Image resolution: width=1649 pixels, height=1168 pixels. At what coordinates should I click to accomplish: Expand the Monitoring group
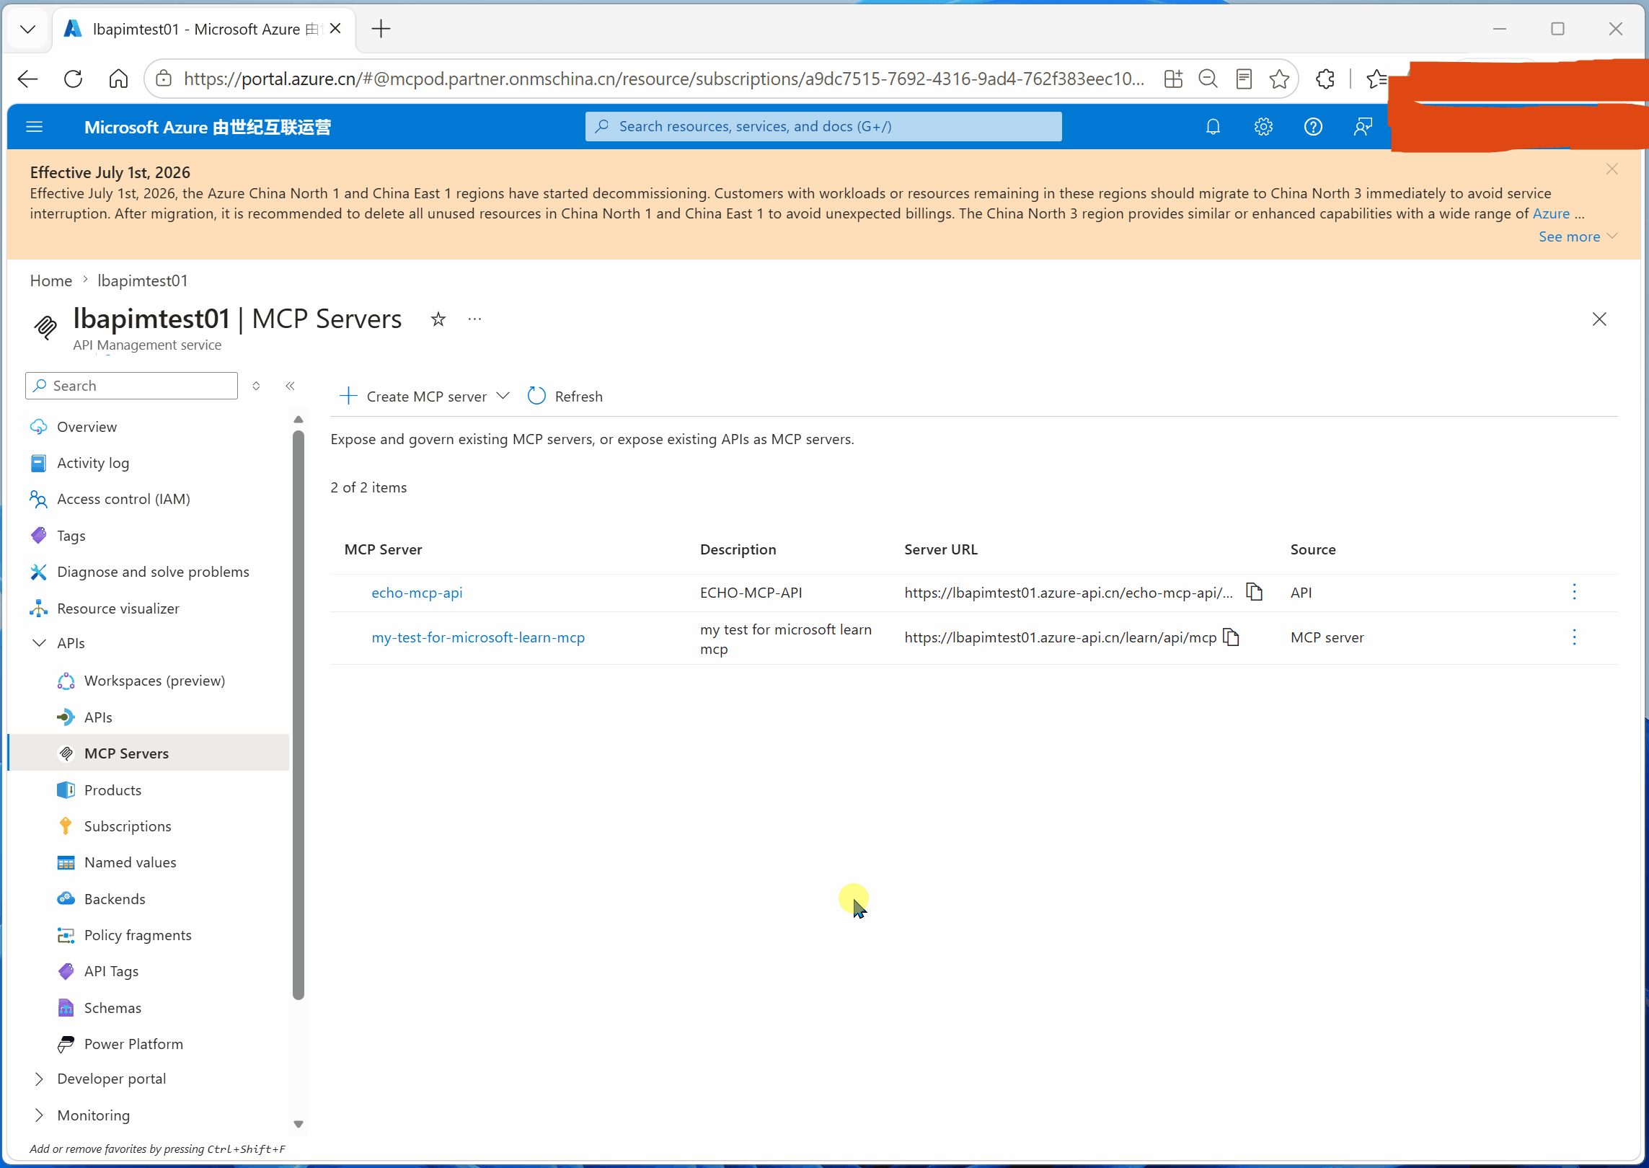[39, 1115]
